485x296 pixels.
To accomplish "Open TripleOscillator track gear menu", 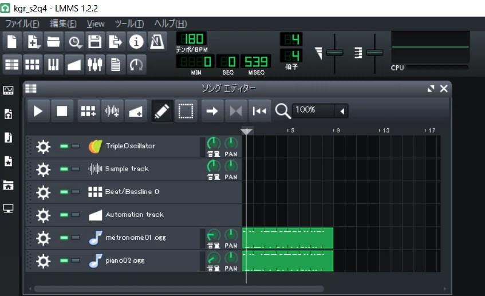I will [44, 147].
